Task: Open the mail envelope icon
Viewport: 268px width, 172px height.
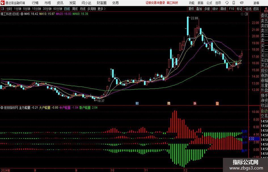Action: click(x=242, y=3)
